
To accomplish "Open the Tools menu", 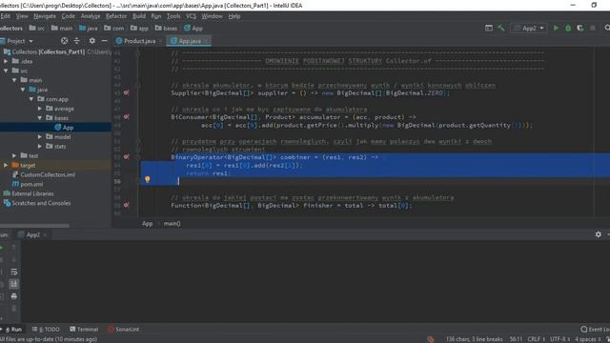I will [173, 16].
